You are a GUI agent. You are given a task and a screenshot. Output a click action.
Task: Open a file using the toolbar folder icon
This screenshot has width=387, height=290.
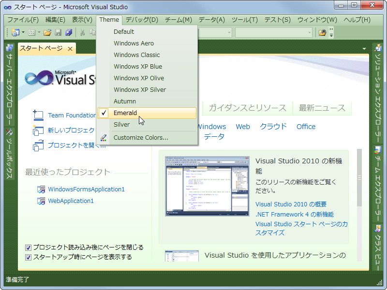47,32
